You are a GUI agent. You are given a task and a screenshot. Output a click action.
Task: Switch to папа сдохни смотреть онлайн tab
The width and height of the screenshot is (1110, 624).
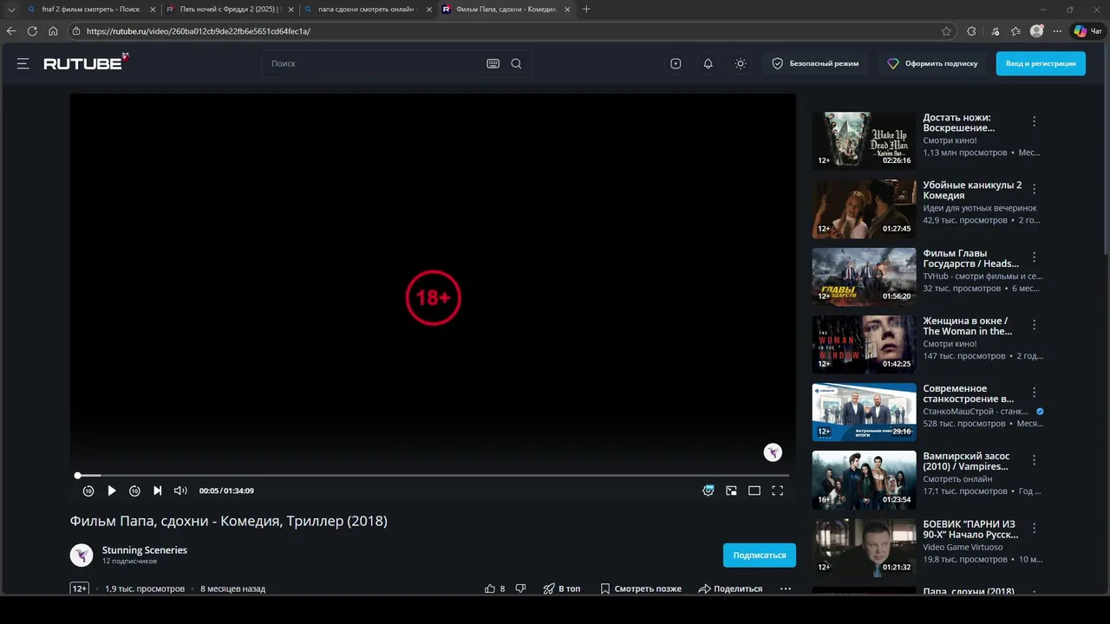click(x=366, y=10)
